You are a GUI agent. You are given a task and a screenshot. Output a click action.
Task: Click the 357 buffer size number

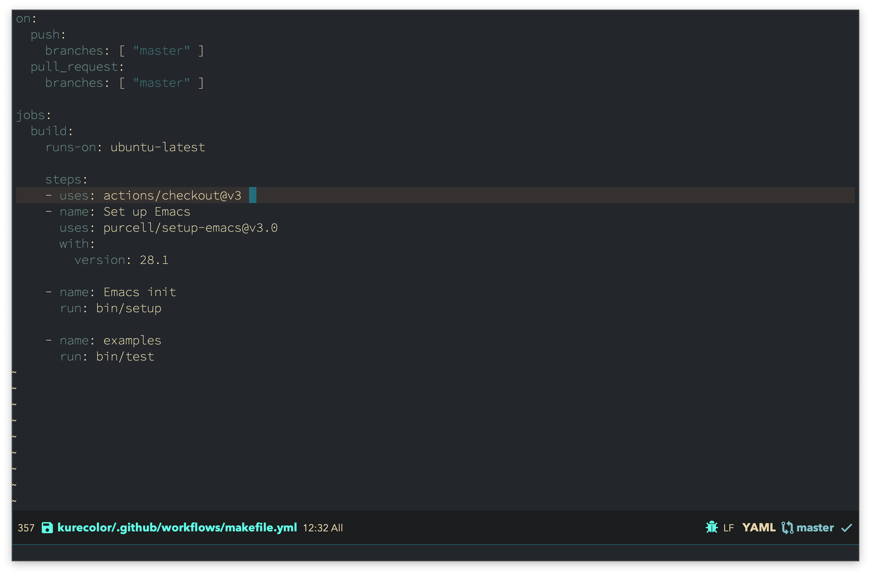tap(26, 528)
